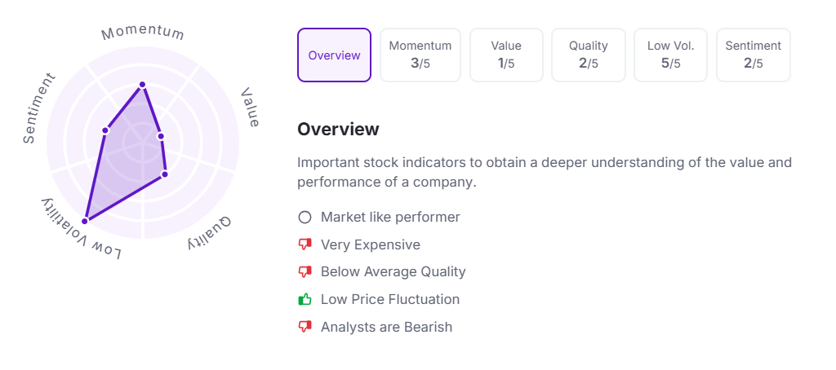The width and height of the screenshot is (836, 370).
Task: Click the Sentiment data point on radar chart
Action: point(105,130)
